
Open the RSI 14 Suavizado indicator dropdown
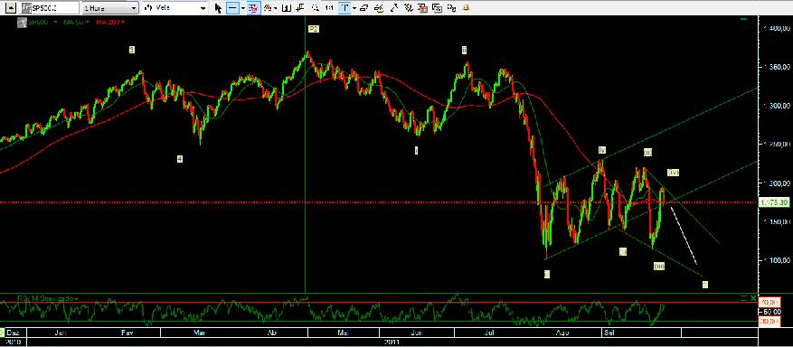[x=76, y=298]
